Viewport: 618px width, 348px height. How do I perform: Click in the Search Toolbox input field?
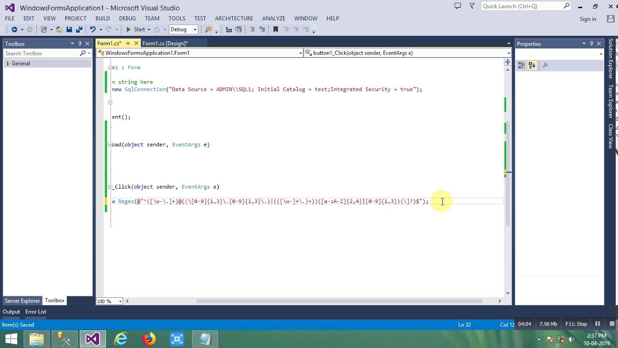point(42,53)
